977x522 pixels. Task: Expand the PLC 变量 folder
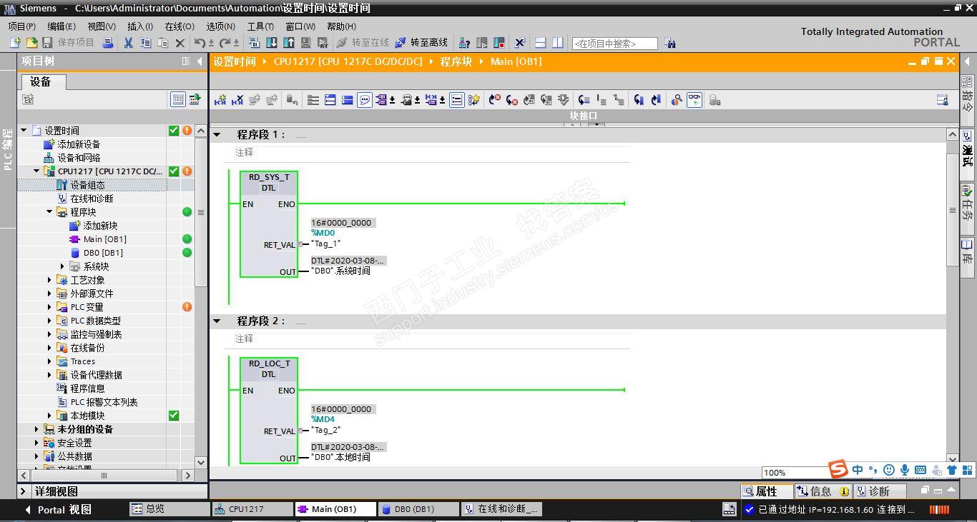(x=49, y=307)
